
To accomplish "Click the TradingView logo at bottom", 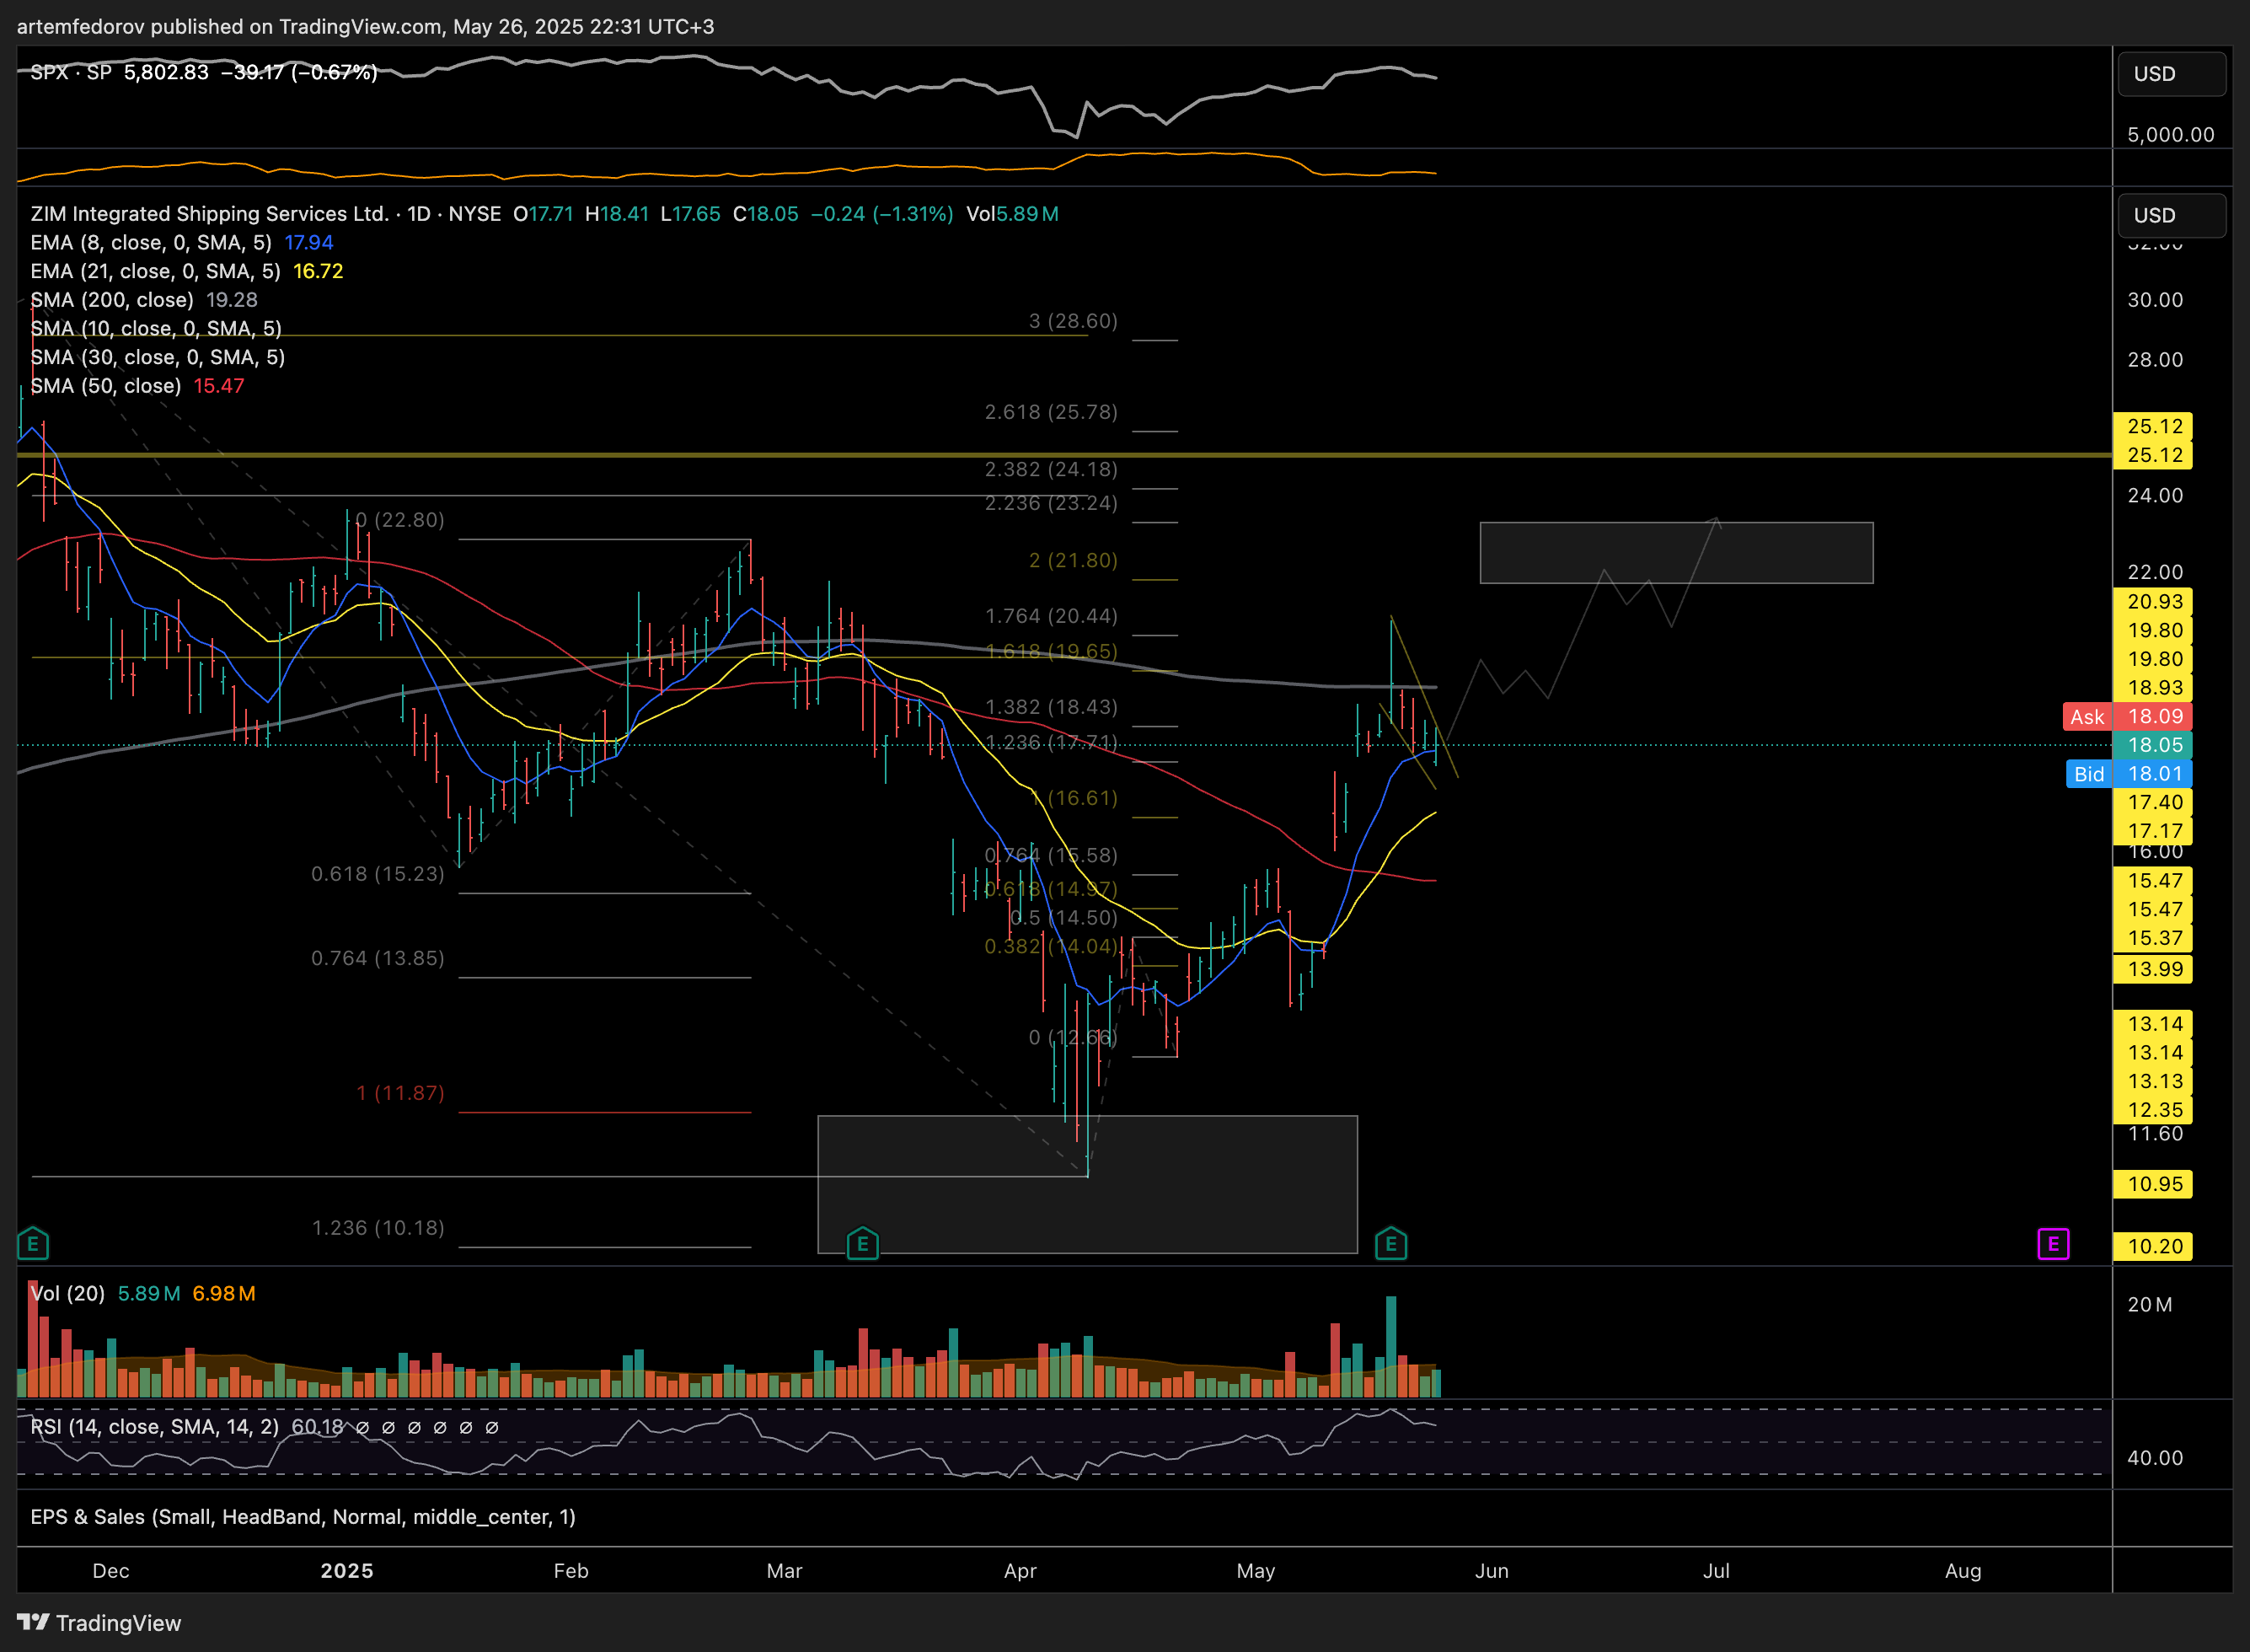I will point(99,1622).
